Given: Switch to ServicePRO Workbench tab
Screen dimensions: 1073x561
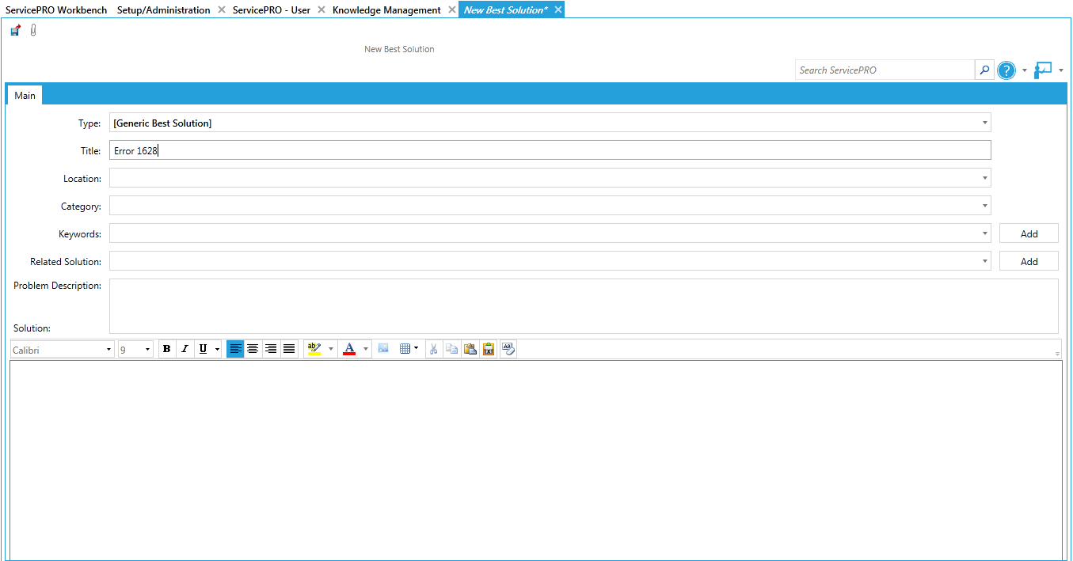Looking at the screenshot, I should pos(56,9).
